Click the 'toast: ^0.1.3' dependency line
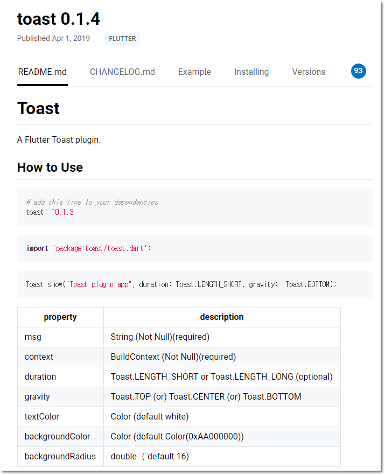Screen dimensions: 385x475 pos(50,212)
